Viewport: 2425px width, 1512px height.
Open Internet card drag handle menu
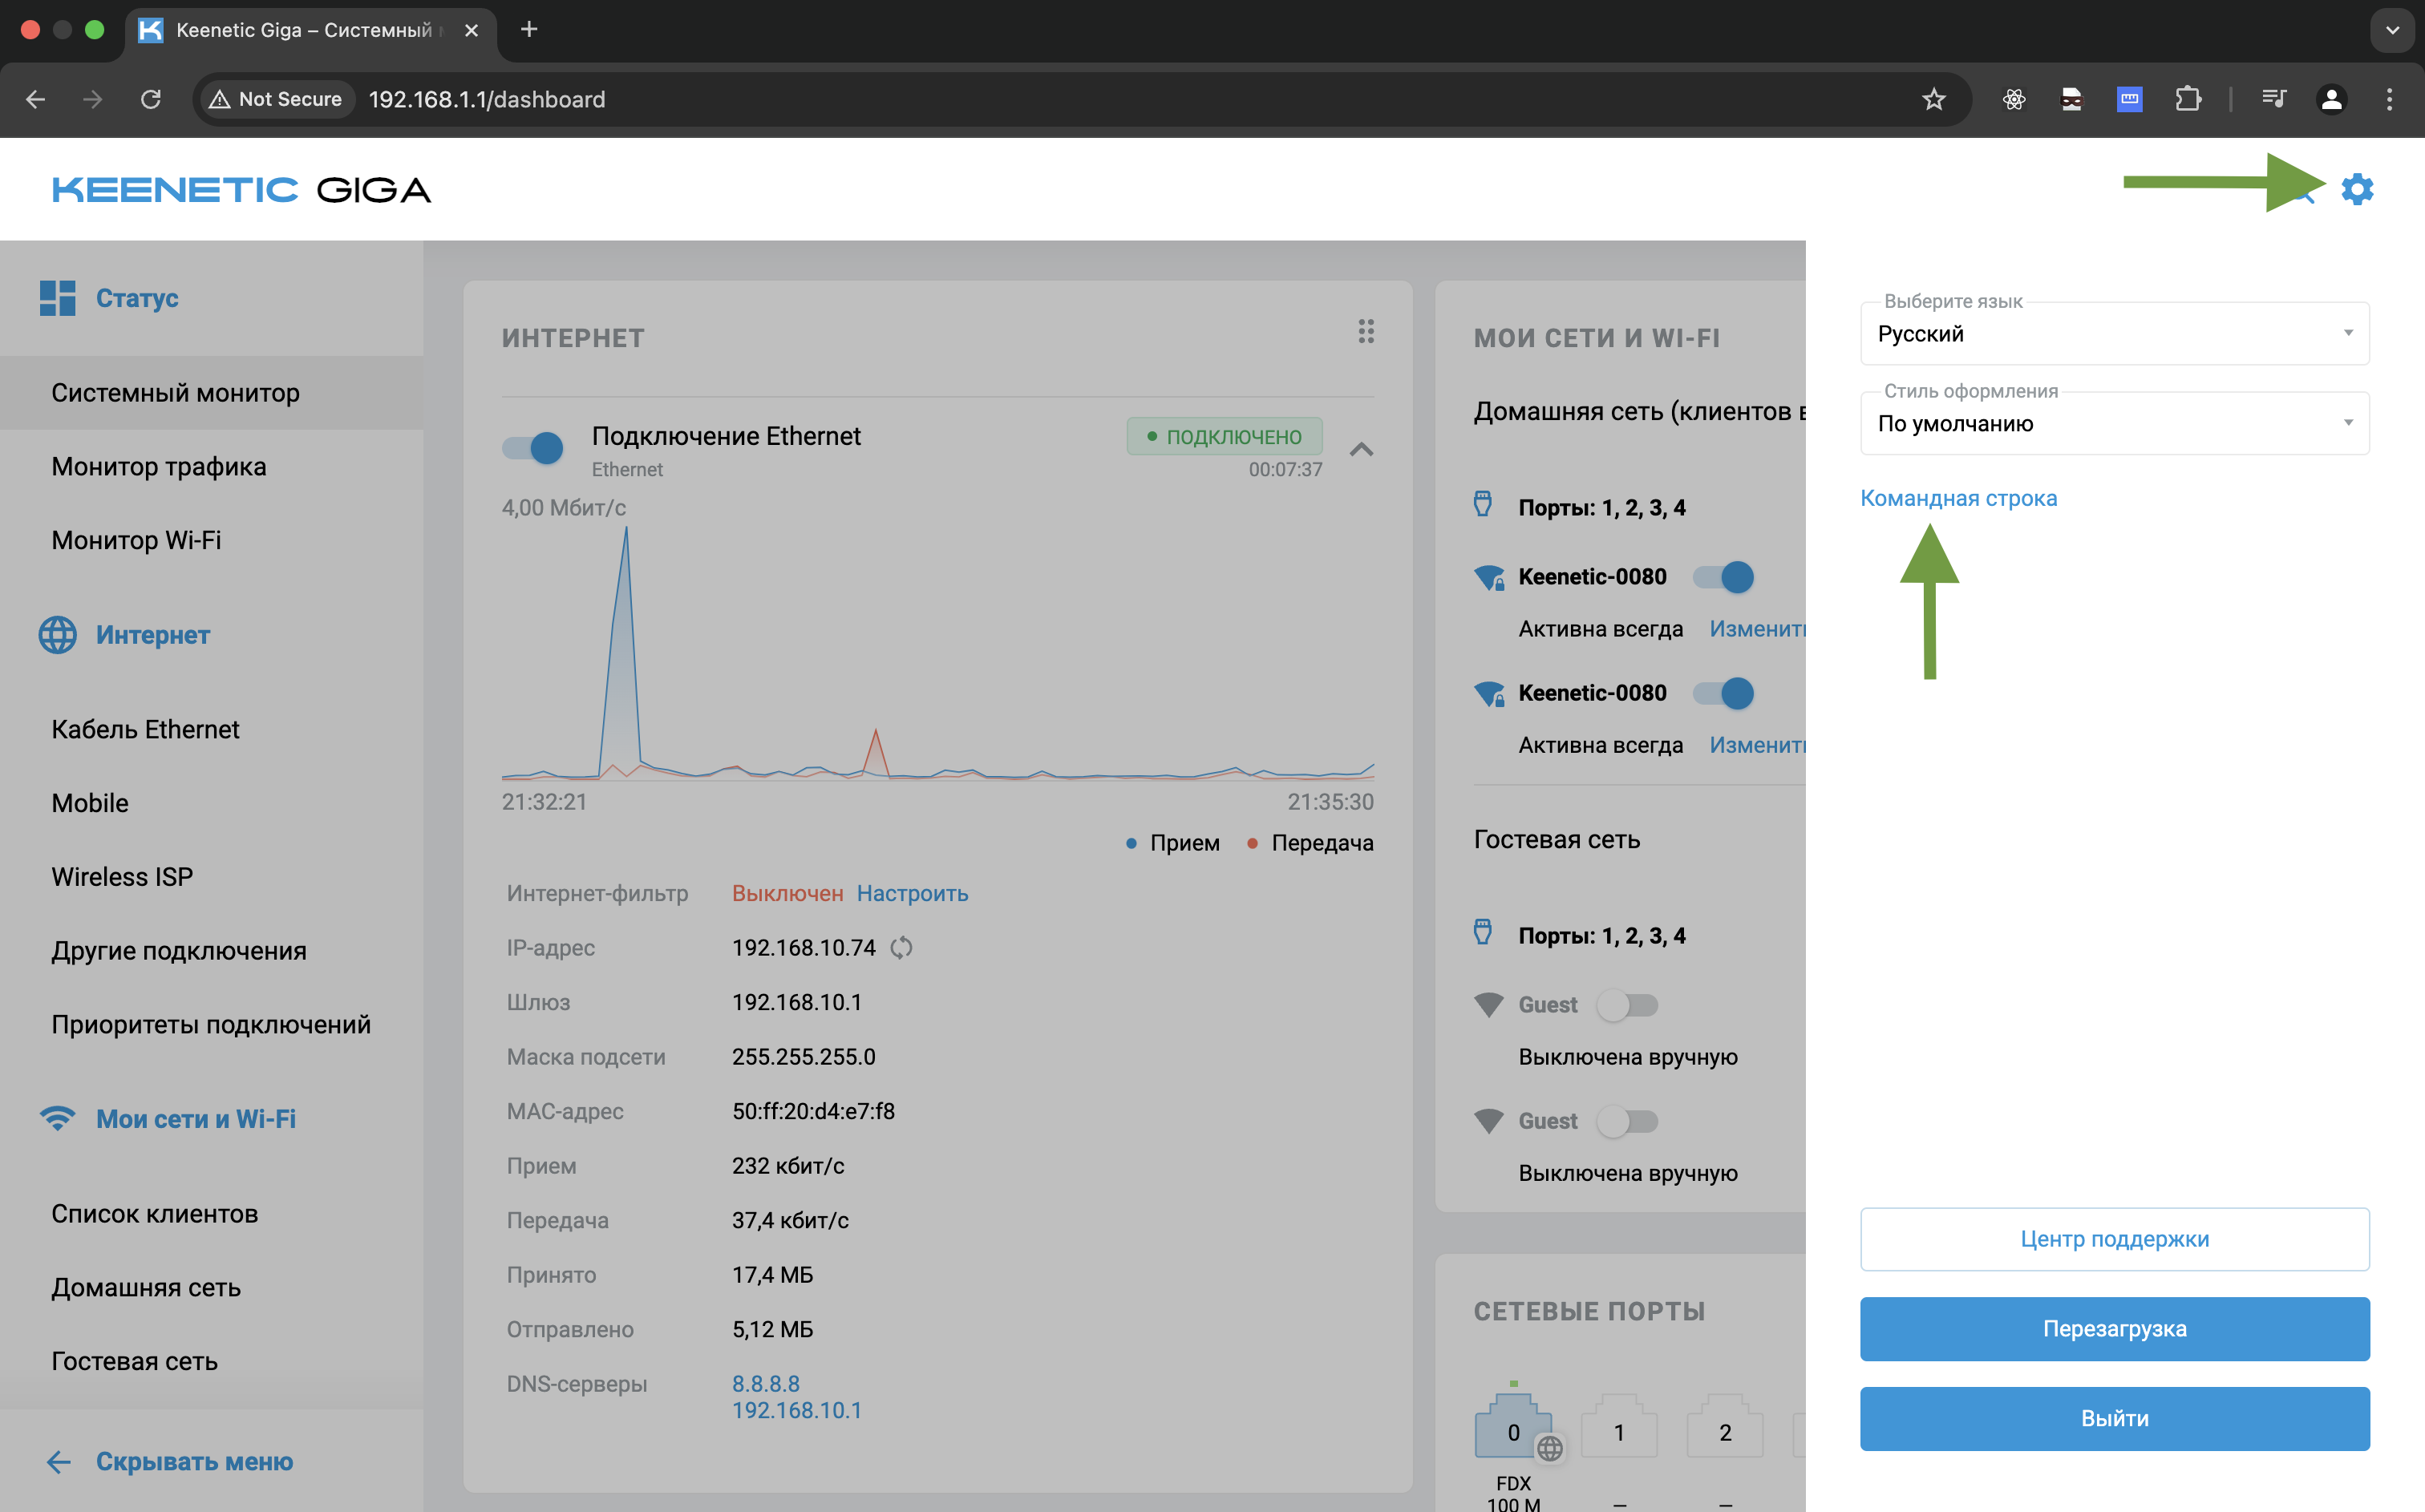1365,331
